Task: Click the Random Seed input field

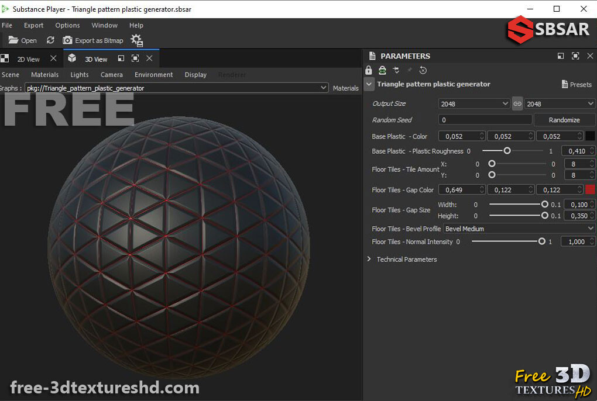Action: [485, 120]
